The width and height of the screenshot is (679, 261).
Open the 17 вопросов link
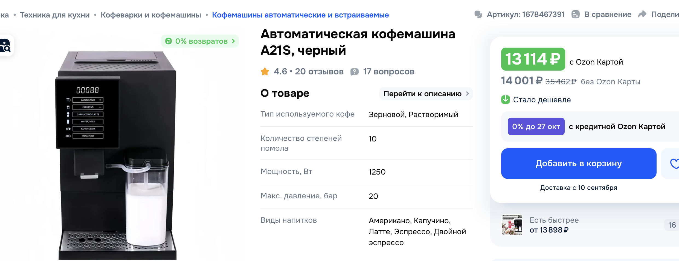point(388,72)
